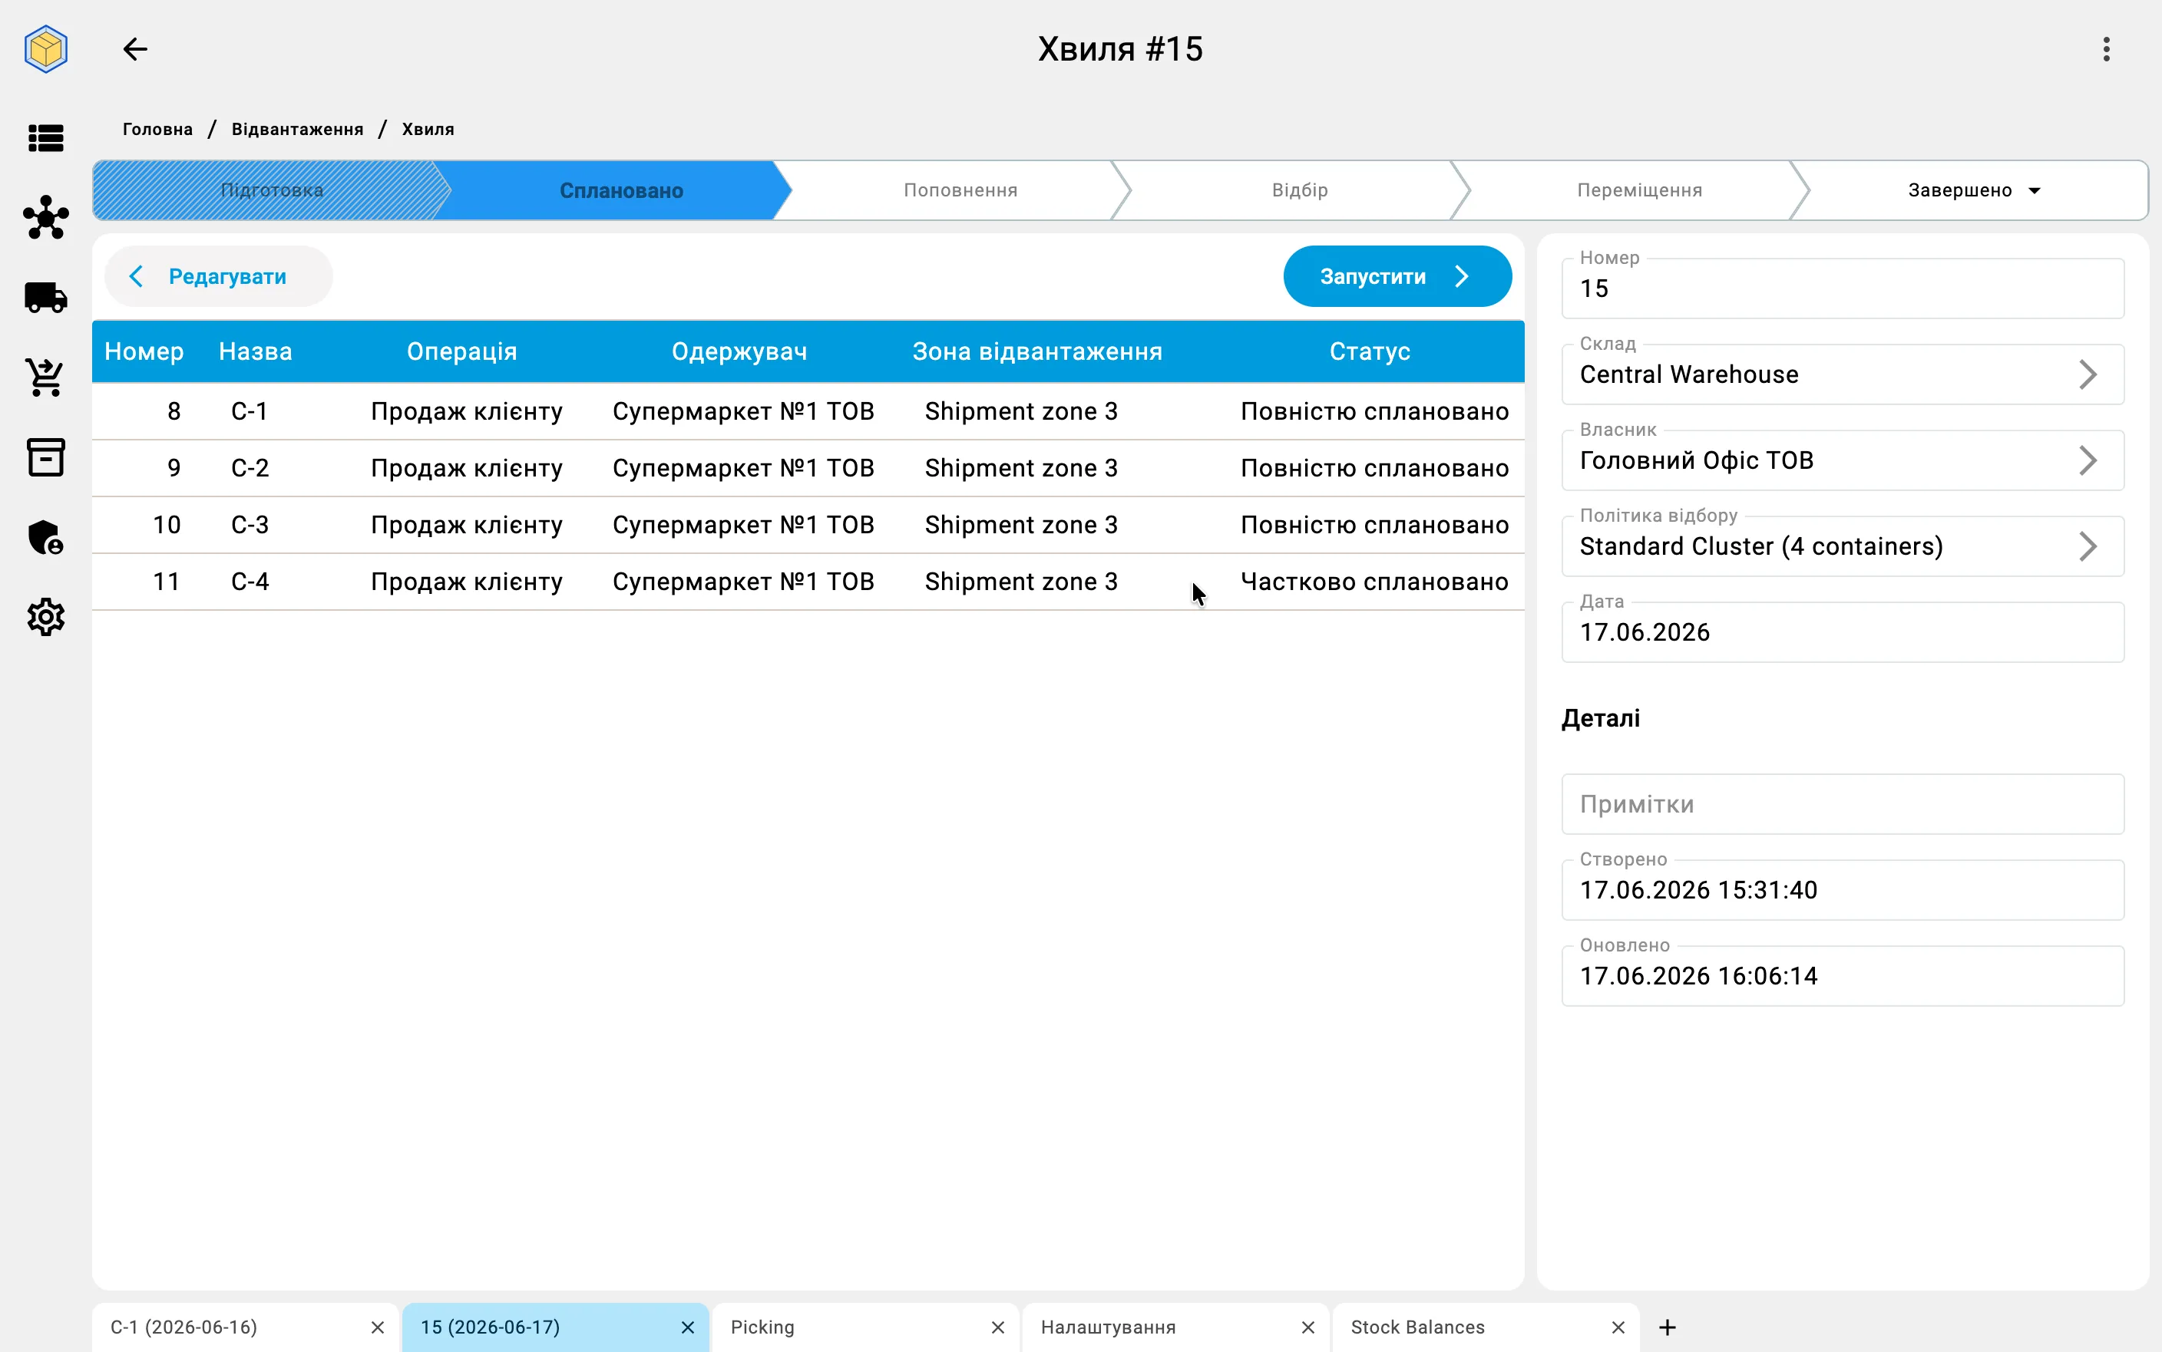Open Політика відбору Standard Cluster chevron

(2087, 546)
